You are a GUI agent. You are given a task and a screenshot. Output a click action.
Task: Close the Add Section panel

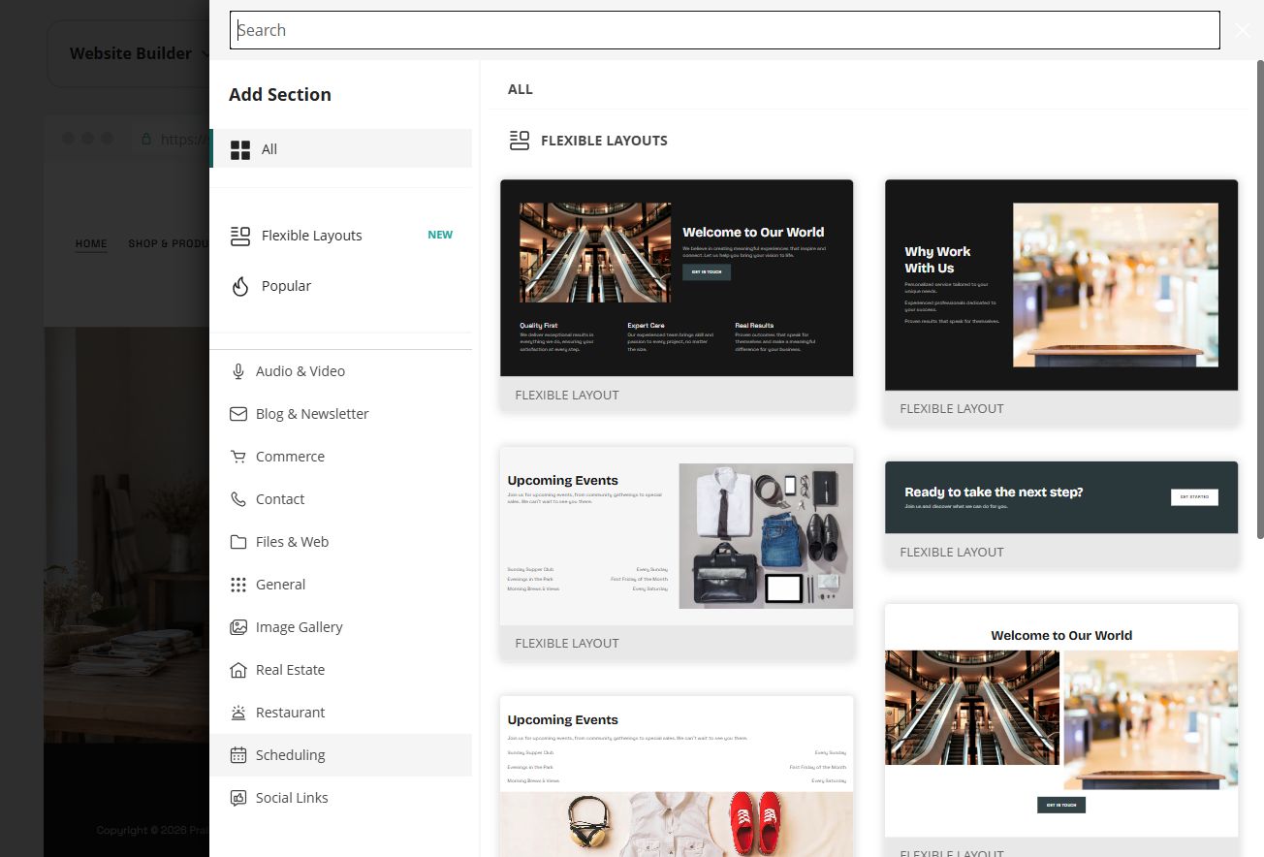click(x=1243, y=30)
